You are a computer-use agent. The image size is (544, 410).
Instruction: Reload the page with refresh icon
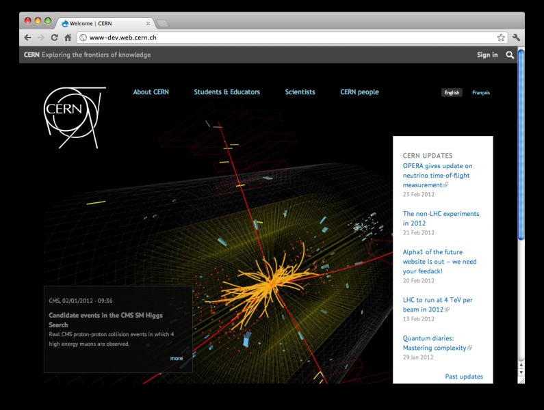point(54,38)
